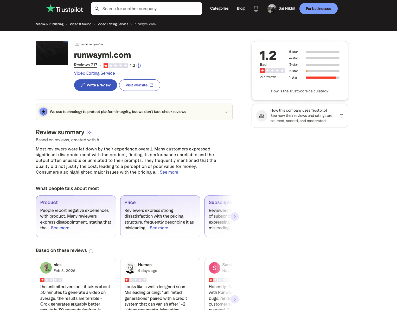Go to Media & Publishing breadcrumb

click(50, 24)
